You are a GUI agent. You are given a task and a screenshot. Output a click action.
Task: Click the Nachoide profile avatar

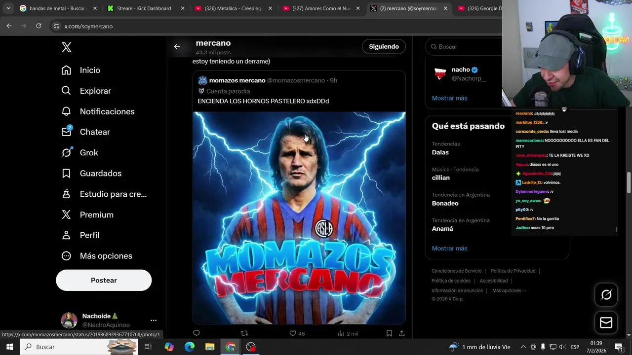click(x=69, y=320)
